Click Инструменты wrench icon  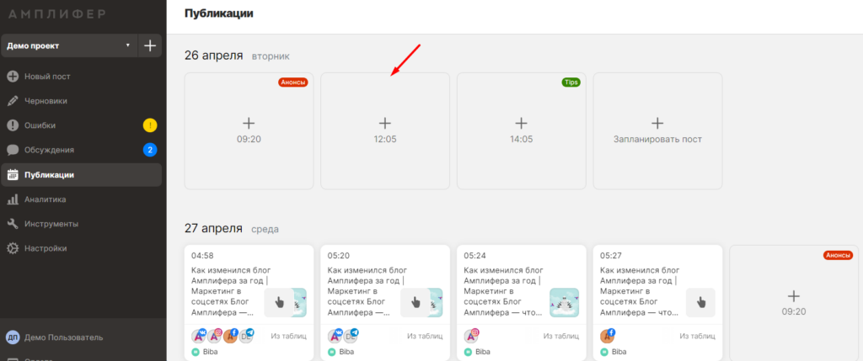pos(13,224)
